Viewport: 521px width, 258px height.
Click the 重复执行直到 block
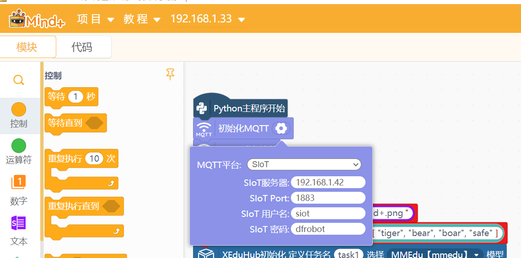tap(84, 217)
